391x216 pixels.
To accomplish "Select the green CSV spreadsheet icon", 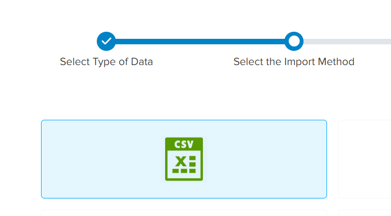I will pos(184,159).
